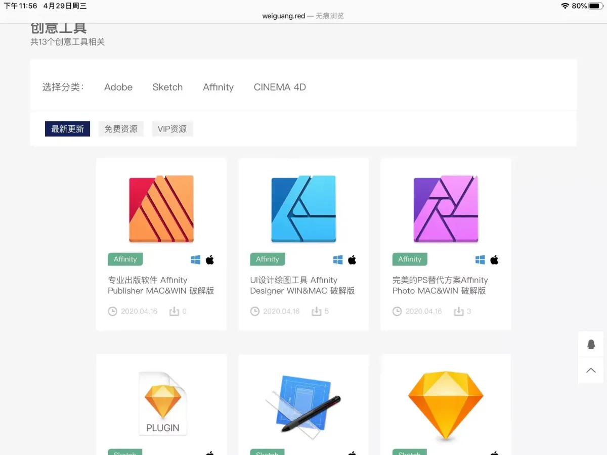This screenshot has width=607, height=455.
Task: Open the Affinity Publisher app icon
Action: click(x=161, y=208)
